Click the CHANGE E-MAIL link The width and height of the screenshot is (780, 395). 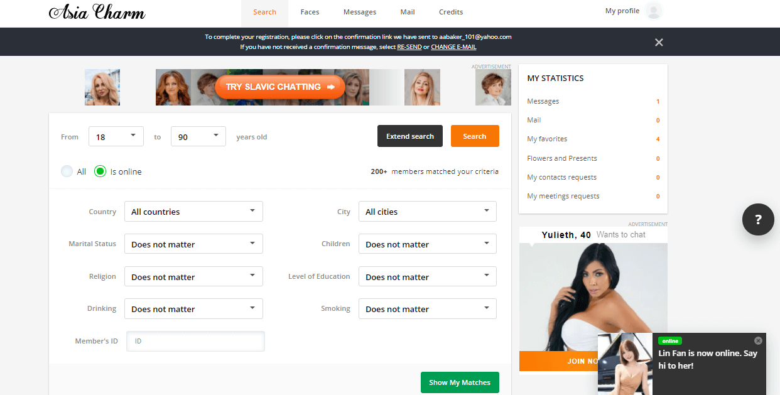(x=453, y=47)
